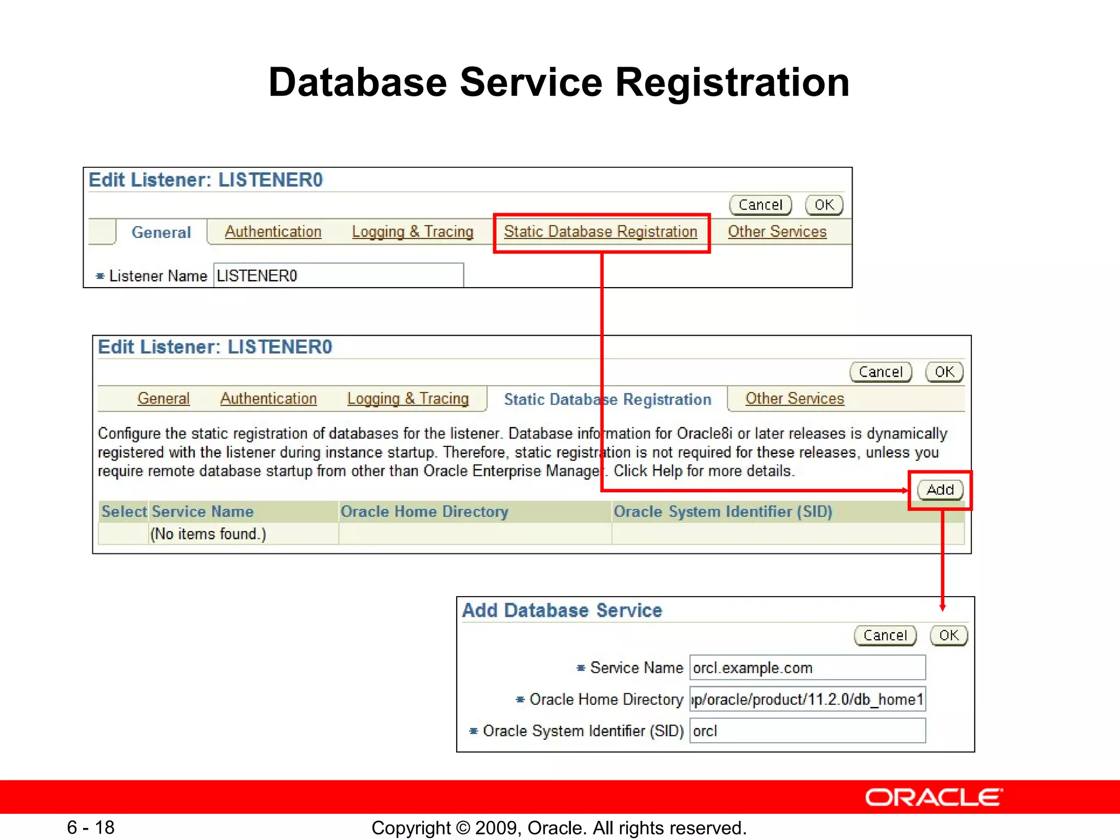
Task: Click the Add Database Service heading
Action: [562, 610]
